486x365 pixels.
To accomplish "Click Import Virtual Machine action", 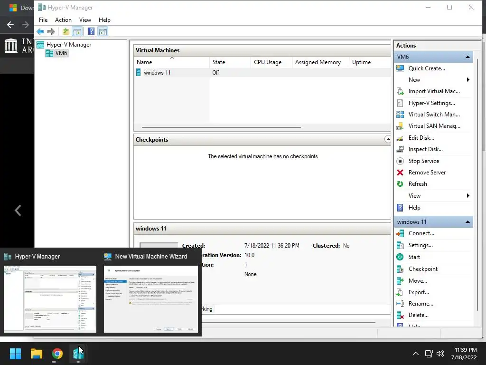I will pyautogui.click(x=433, y=91).
